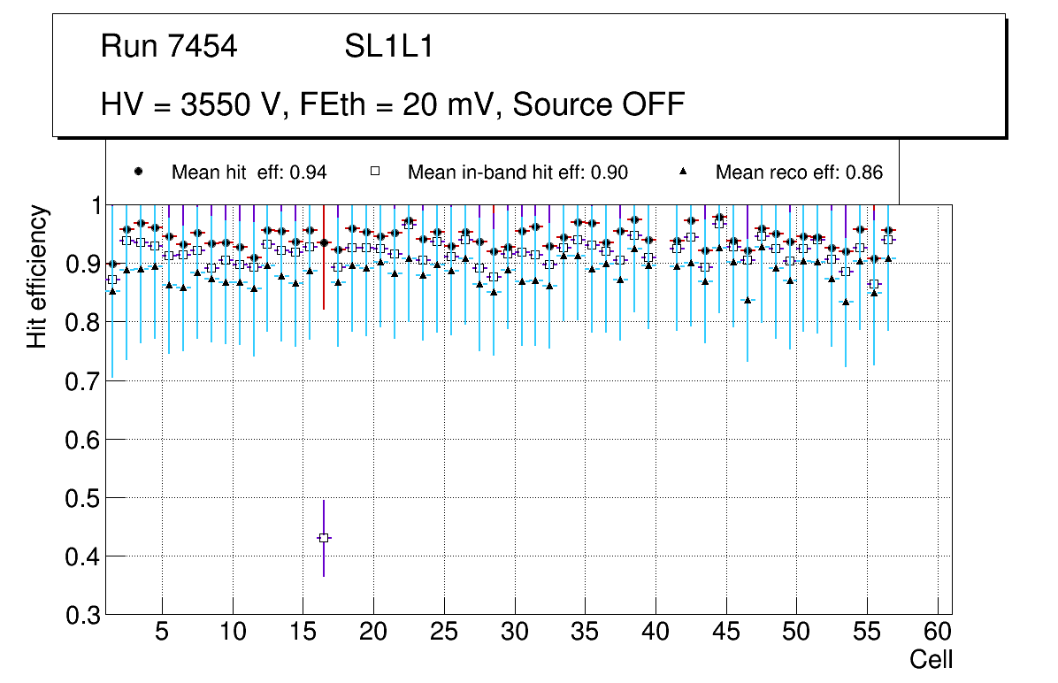Viewport: 1058px width, 683px height.
Task: Click the y-axis tick label 1
Action: (x=93, y=205)
